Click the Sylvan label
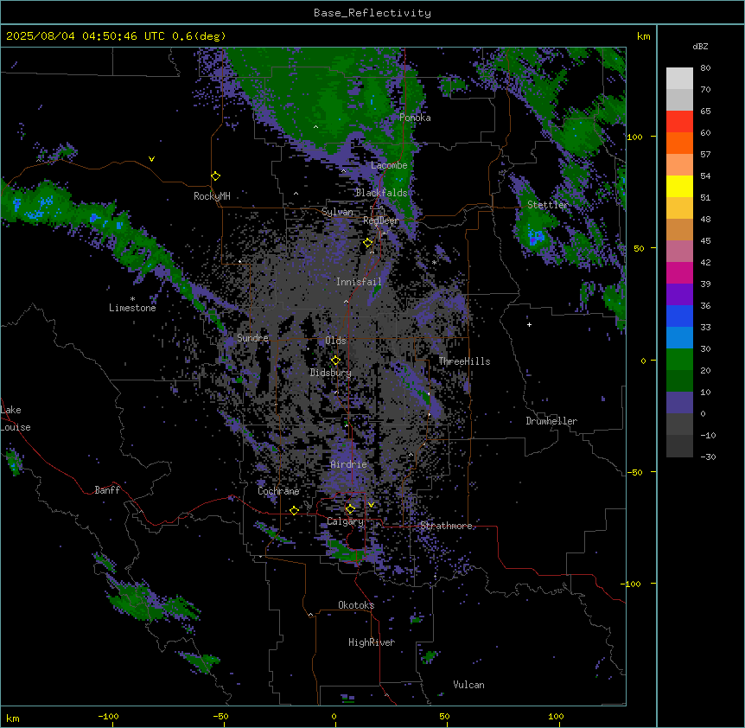This screenshot has height=728, width=745. [337, 212]
